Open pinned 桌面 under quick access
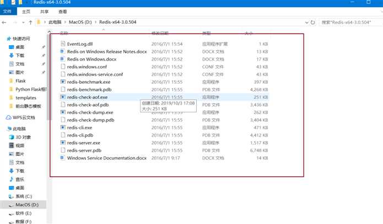 coord(20,47)
